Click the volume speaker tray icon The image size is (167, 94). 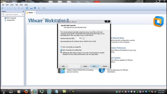point(123,92)
